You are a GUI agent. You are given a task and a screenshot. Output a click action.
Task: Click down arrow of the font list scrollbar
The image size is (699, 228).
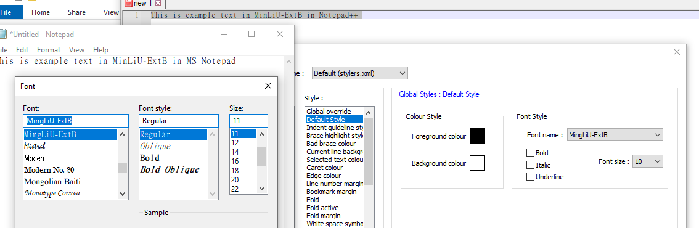point(123,193)
